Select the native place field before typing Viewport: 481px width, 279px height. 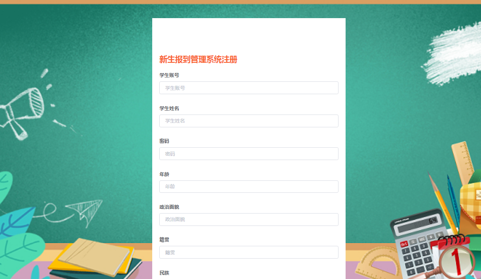coord(248,252)
